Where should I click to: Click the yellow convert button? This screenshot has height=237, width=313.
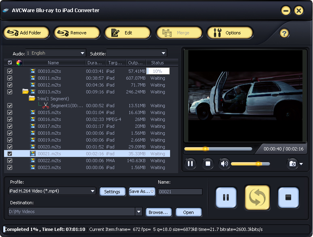point(257,197)
